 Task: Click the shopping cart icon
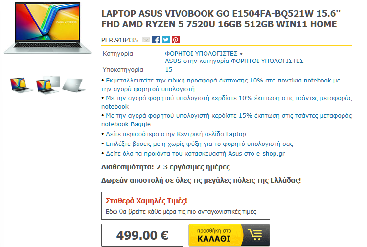coord(255,235)
